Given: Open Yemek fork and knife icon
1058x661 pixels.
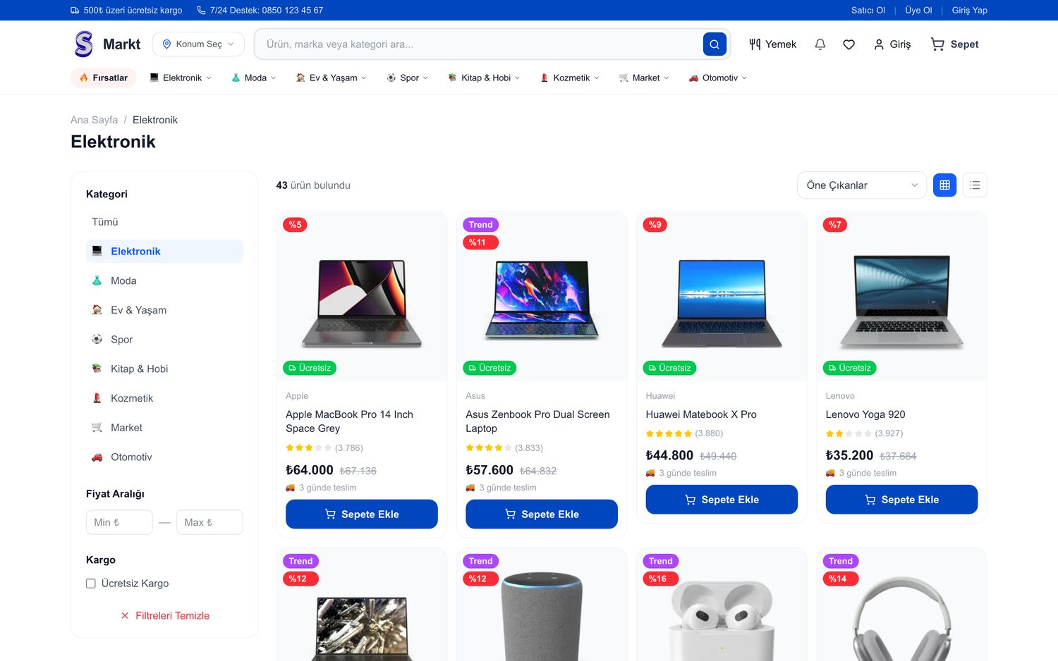Looking at the screenshot, I should tap(755, 44).
